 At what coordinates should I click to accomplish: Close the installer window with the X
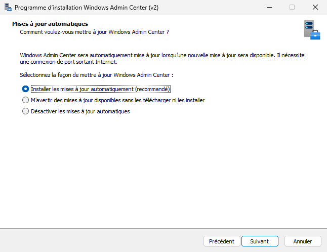click(x=315, y=8)
